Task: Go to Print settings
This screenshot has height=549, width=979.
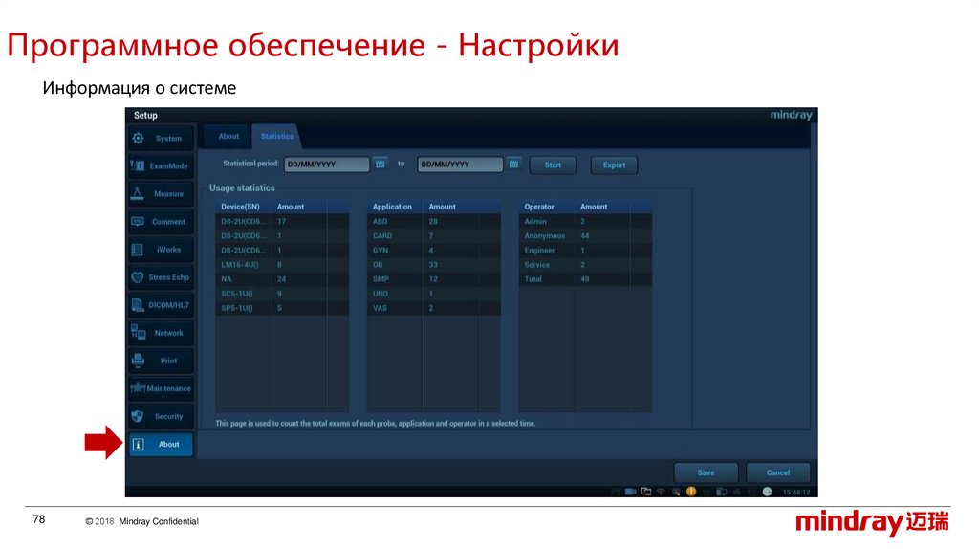Action: pyautogui.click(x=161, y=361)
